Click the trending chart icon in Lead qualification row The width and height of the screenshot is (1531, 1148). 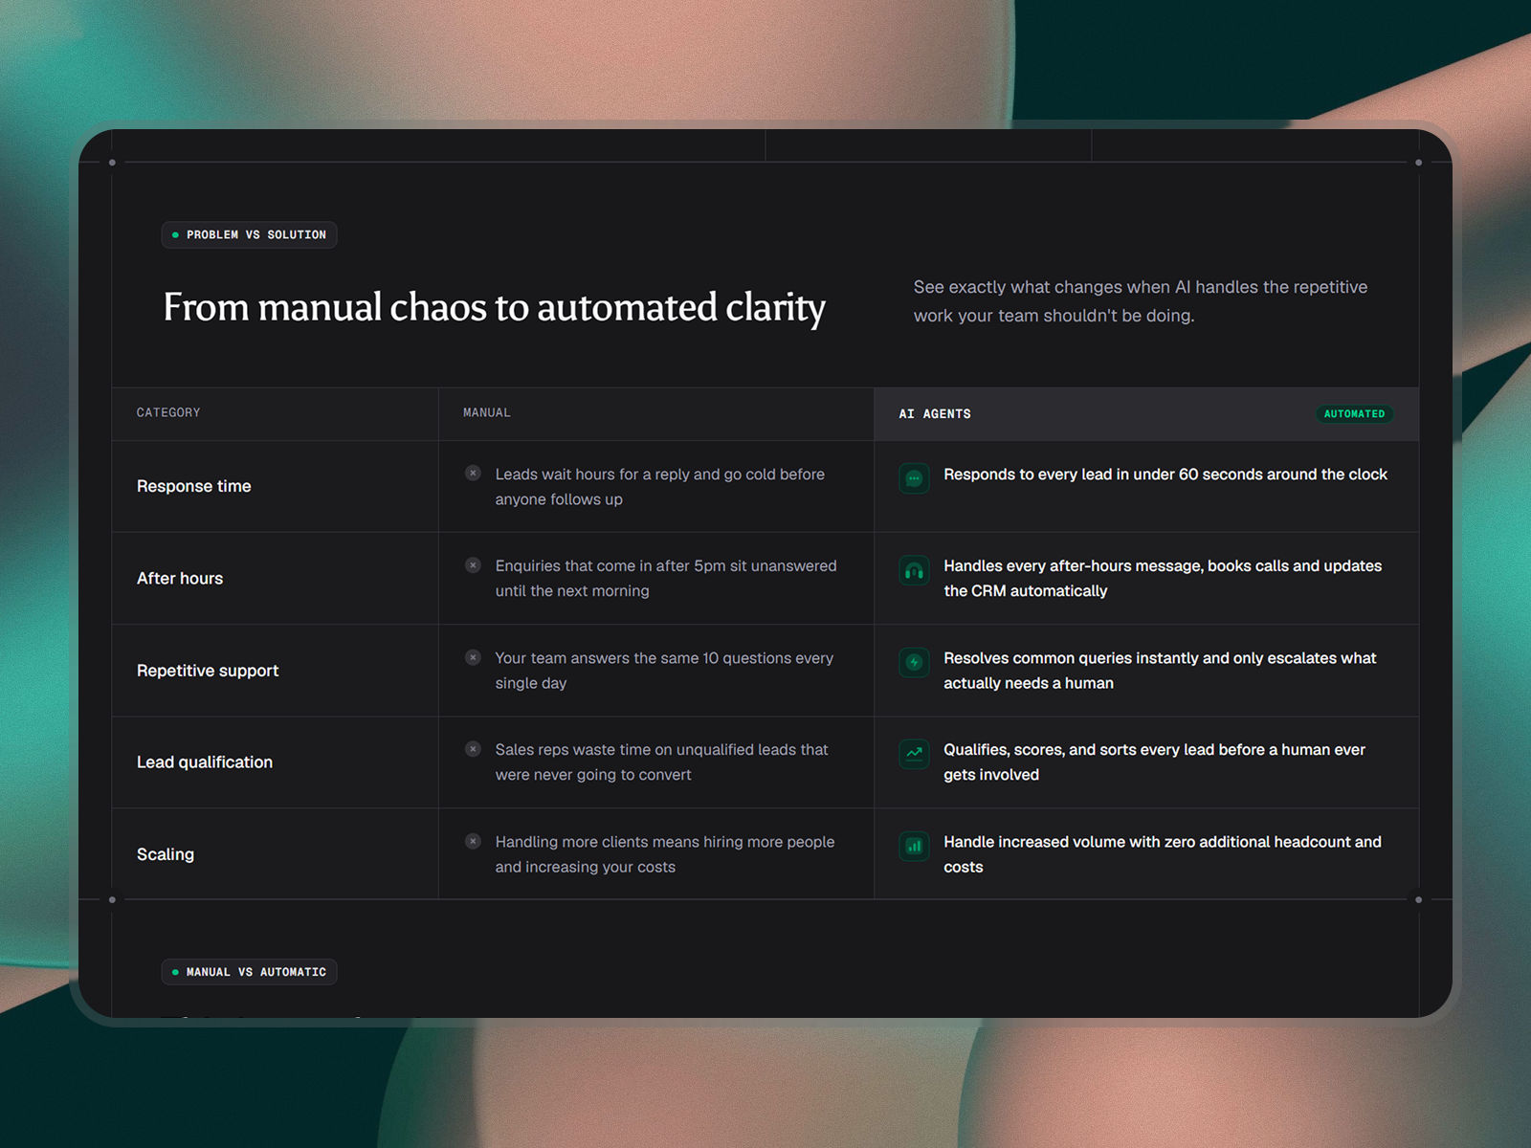(x=914, y=754)
